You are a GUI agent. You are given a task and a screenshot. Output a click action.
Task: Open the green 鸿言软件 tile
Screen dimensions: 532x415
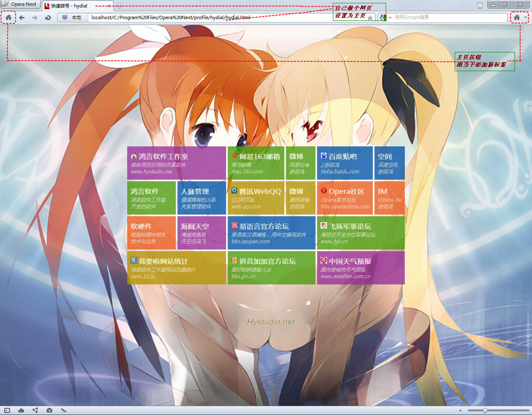pos(151,198)
